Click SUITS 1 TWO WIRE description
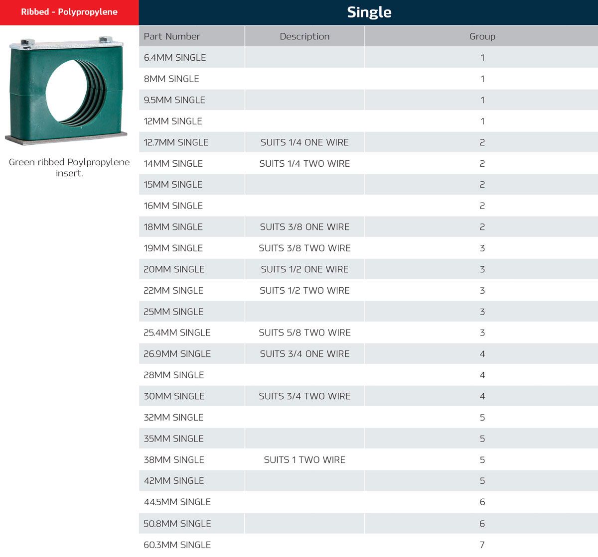Viewport: 598px width, 557px height. [304, 460]
